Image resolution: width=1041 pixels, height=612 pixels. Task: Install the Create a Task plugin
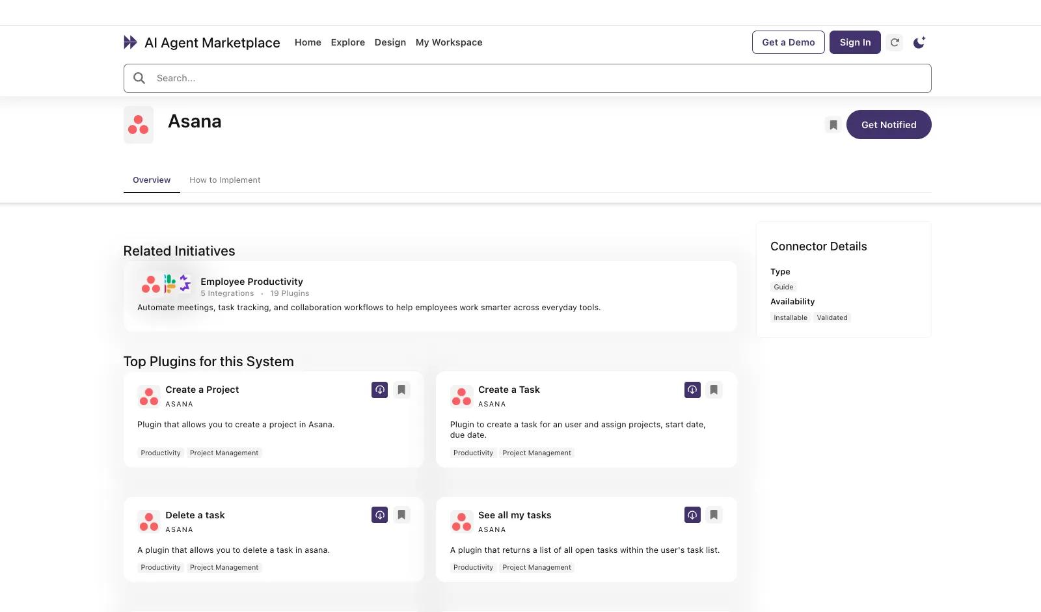pyautogui.click(x=692, y=390)
